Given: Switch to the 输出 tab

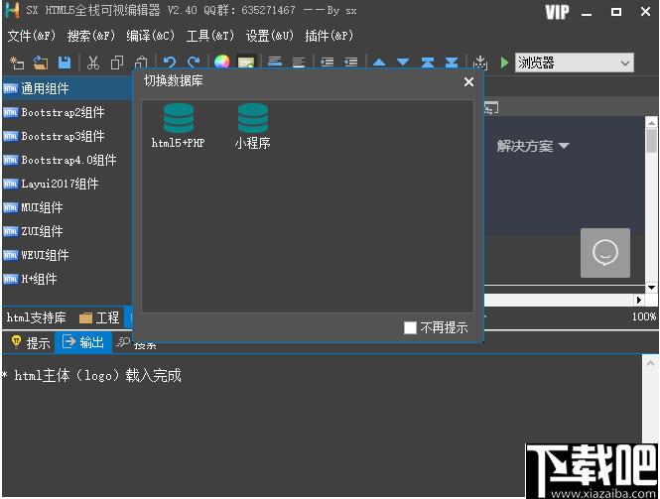Looking at the screenshot, I should click(x=83, y=342).
